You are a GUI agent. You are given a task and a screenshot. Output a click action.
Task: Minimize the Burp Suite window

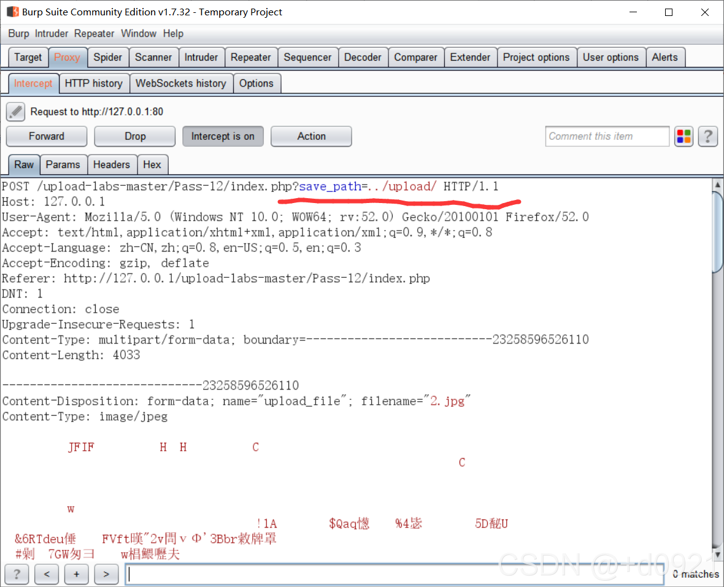point(633,12)
